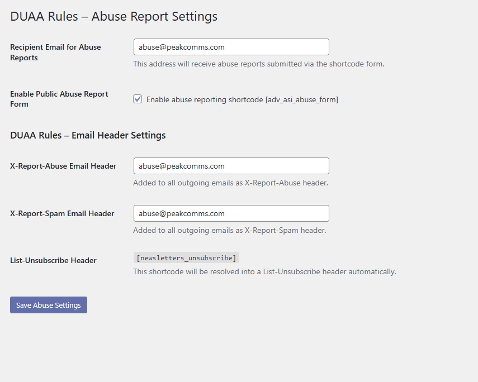Screen dimensions: 478x382
Task: Click the DUAA Rules Abuse Report Settings heading
Action: tap(113, 16)
